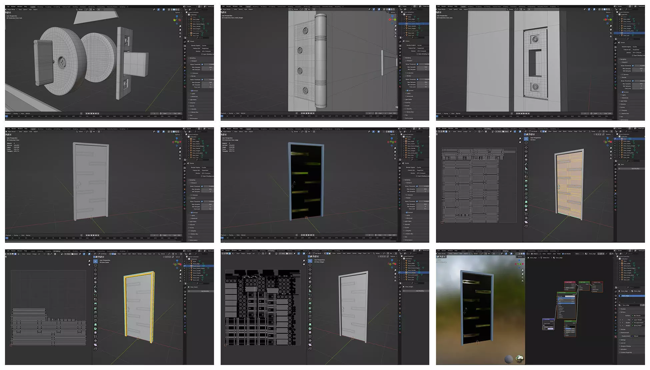Enable Open Shading Language in hinge close-up properties

coord(417,54)
